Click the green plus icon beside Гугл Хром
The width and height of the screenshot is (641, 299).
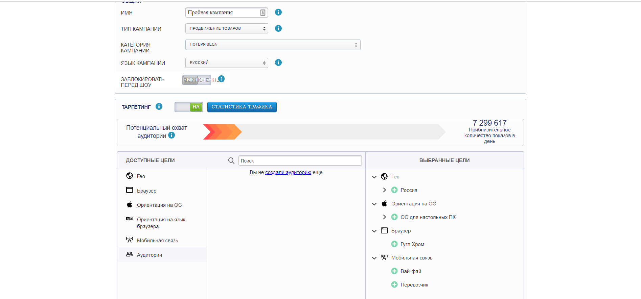click(394, 244)
